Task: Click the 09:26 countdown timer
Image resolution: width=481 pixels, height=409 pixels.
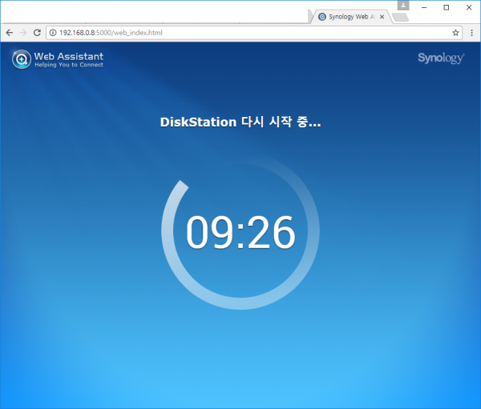Action: tap(240, 233)
